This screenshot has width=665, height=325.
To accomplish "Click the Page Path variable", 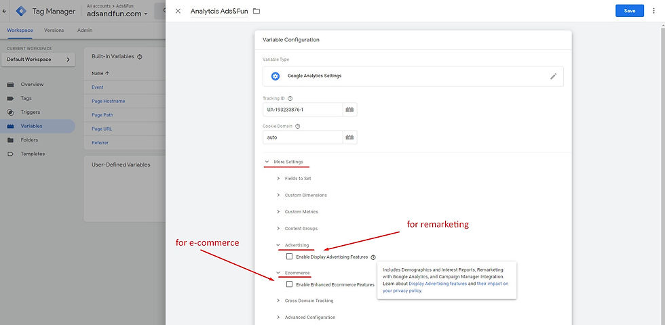I will click(x=102, y=115).
